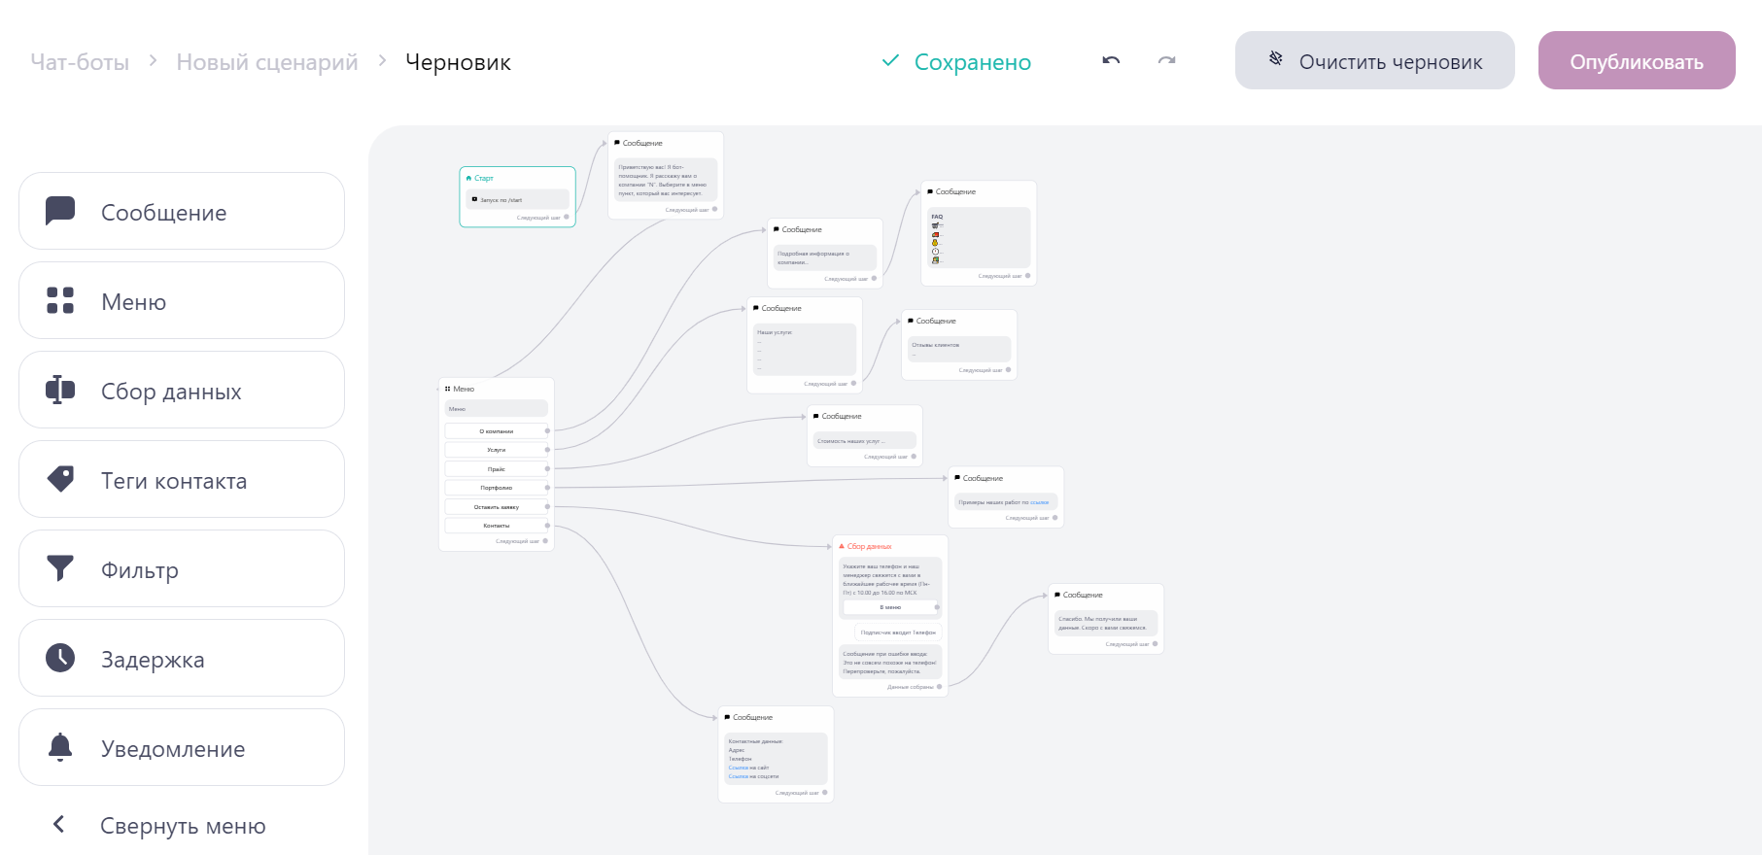Click В меню button in Сбор данных node
Screen dimensions: 1762x855
click(x=890, y=607)
